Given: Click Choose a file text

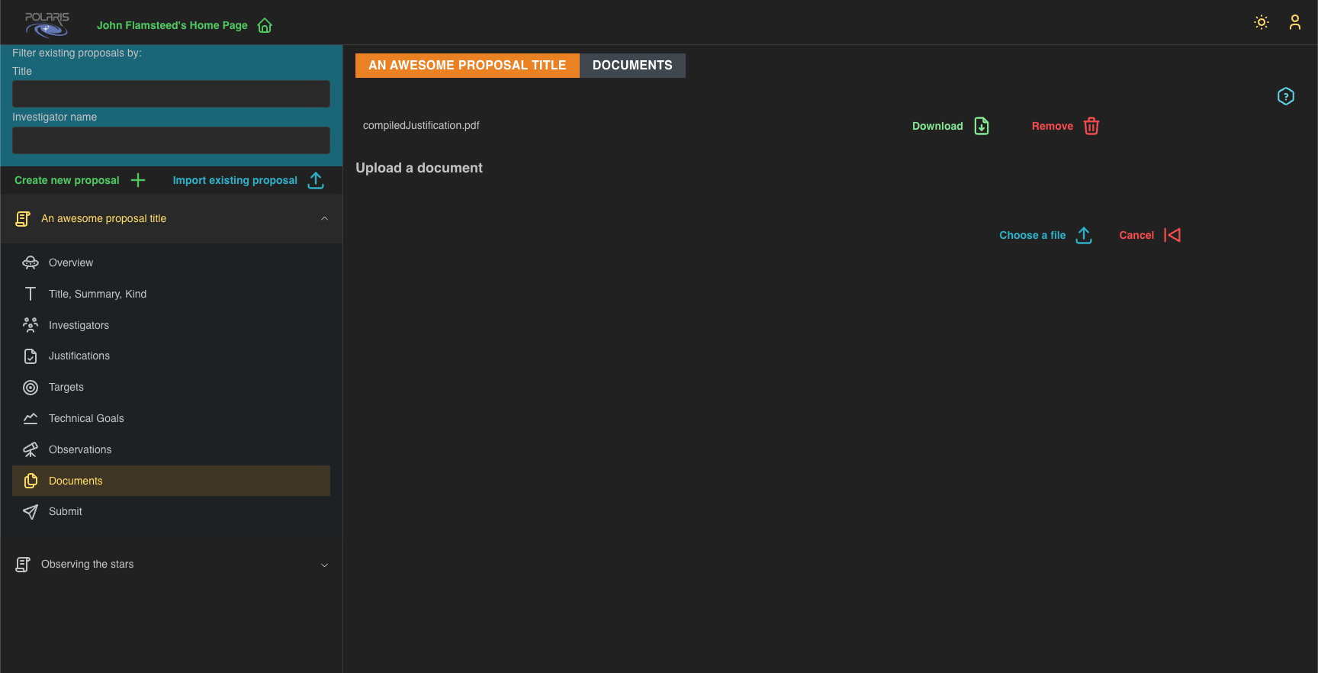Looking at the screenshot, I should 1033,235.
